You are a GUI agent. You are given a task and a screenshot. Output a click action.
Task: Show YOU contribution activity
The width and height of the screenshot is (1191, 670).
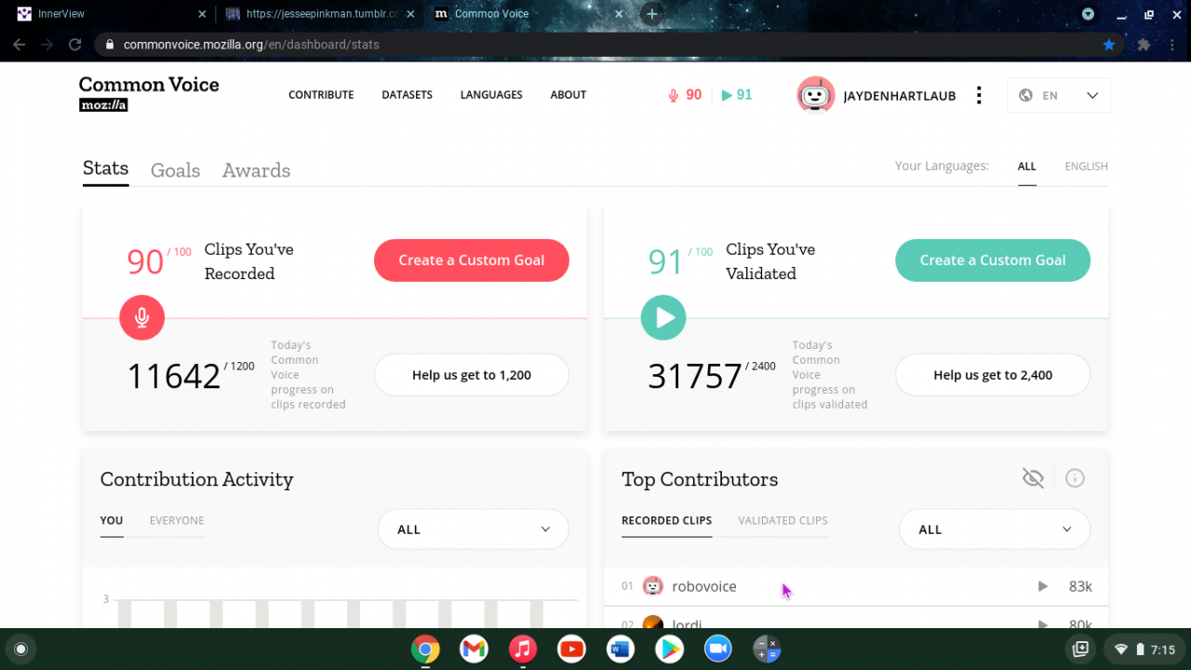[112, 520]
